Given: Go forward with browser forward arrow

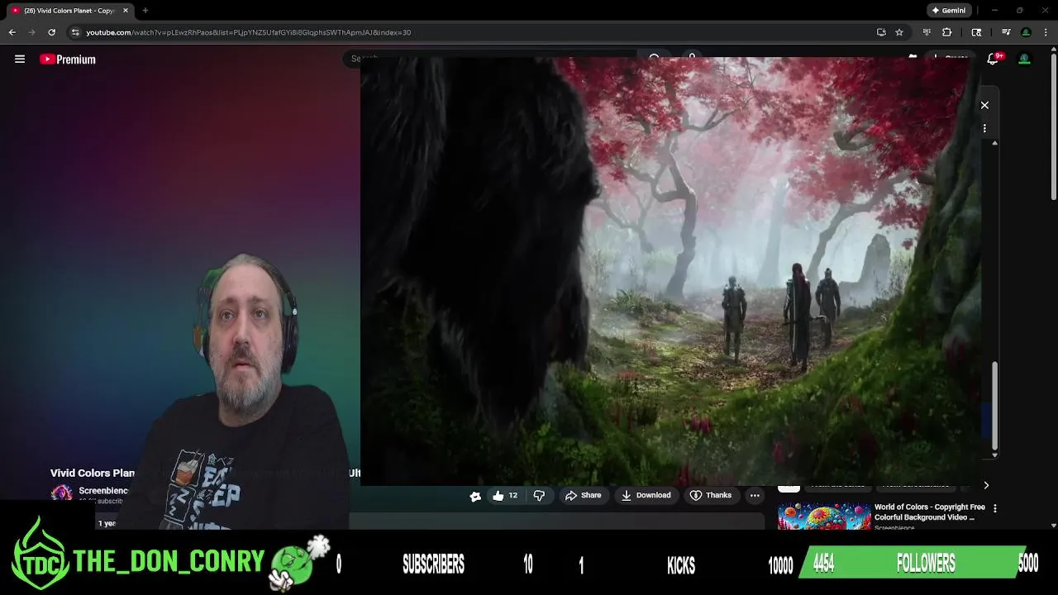Looking at the screenshot, I should pyautogui.click(x=32, y=32).
